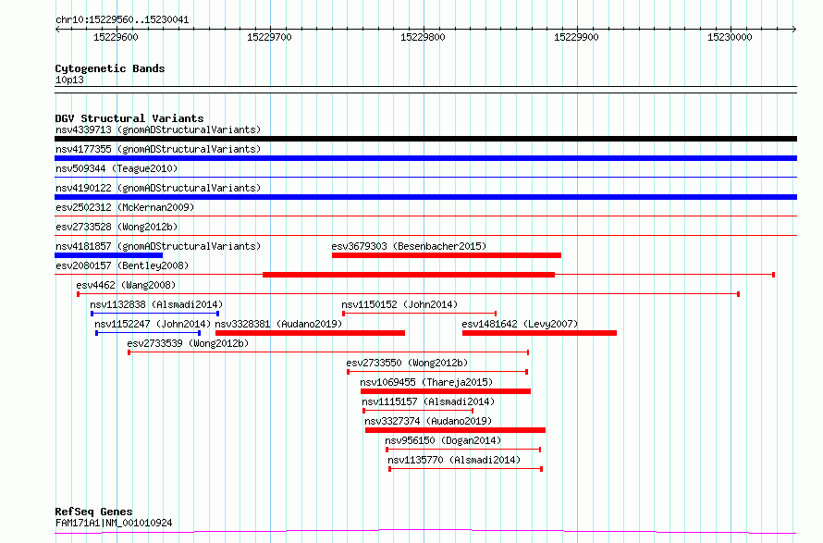Click the RefSeq Genes track title
This screenshot has width=823, height=543.
94,512
